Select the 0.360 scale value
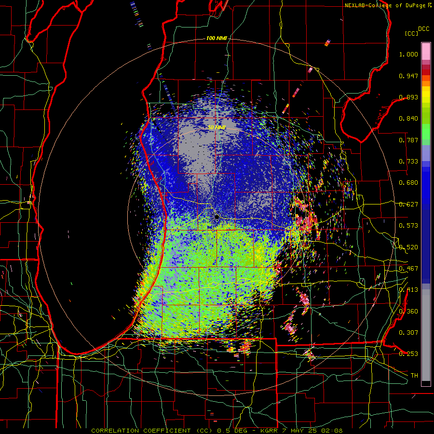The image size is (434, 434). click(408, 312)
